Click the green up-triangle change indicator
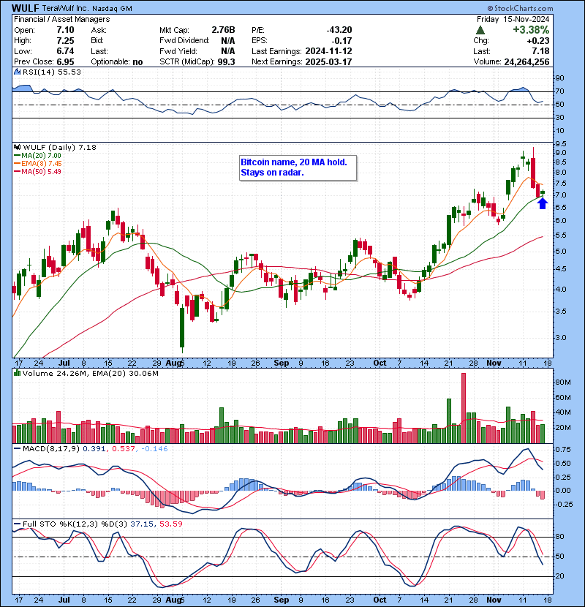The height and width of the screenshot is (607, 585). (x=480, y=30)
